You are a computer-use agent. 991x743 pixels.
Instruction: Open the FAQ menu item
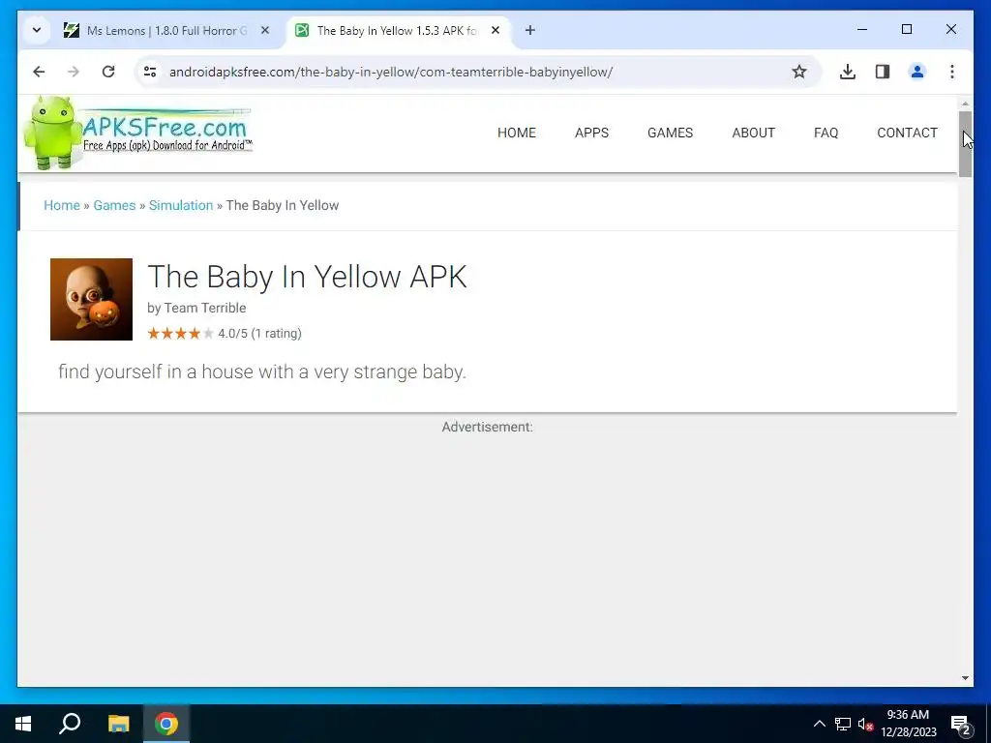pyautogui.click(x=826, y=133)
